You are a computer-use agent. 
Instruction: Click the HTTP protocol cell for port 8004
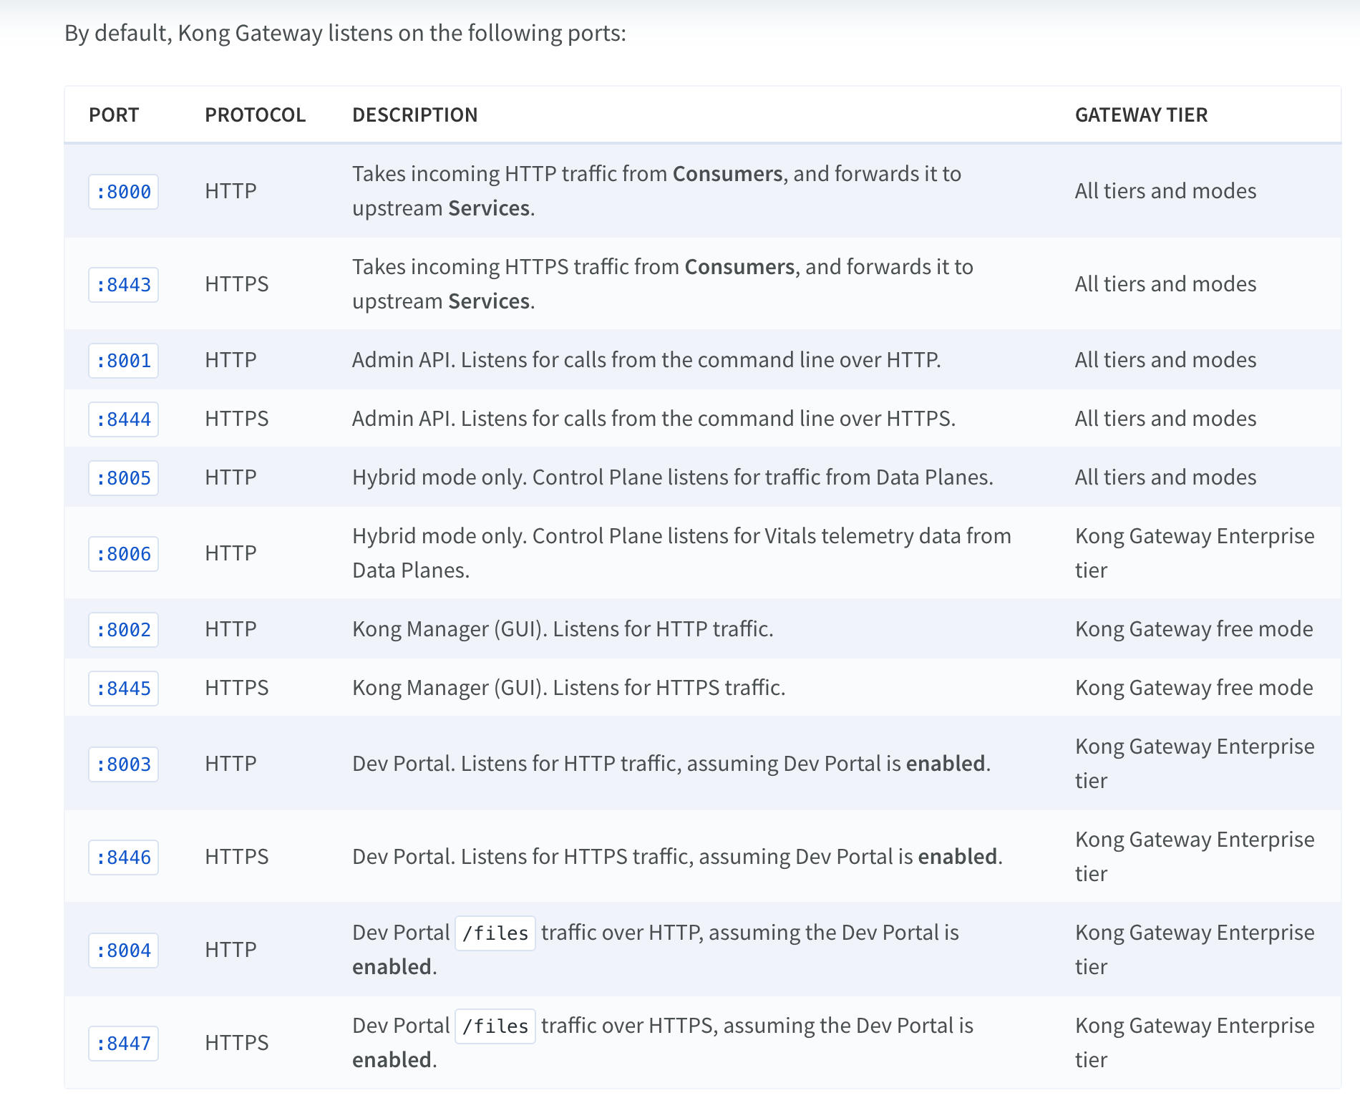230,950
